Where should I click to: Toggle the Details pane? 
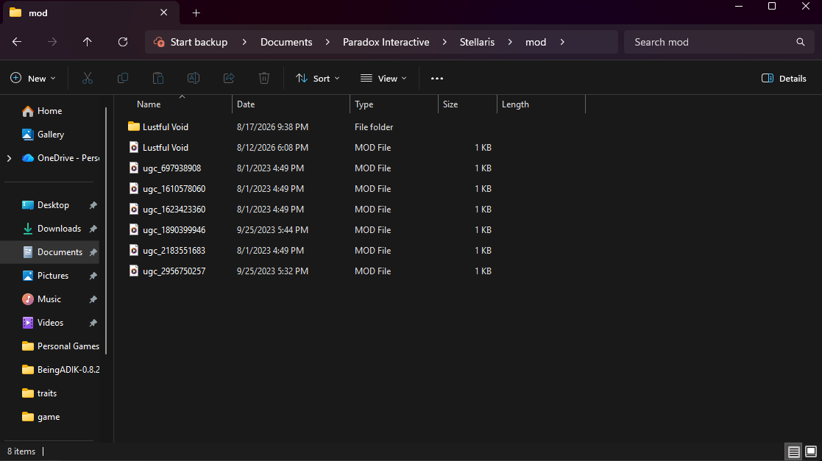pyautogui.click(x=784, y=78)
